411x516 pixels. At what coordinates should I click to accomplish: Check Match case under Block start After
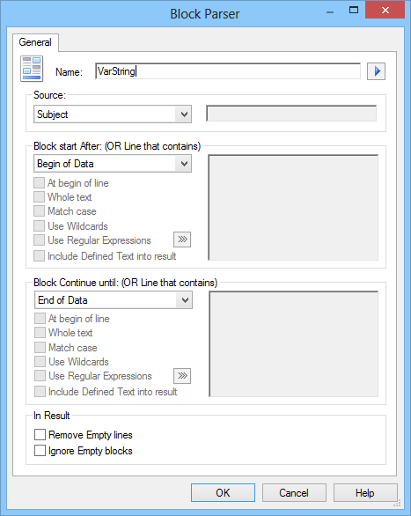tap(39, 211)
